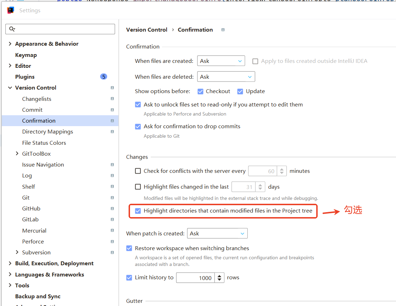
Task: Toggle Apply to files created outside IntelliJ IDEA
Action: (x=255, y=61)
